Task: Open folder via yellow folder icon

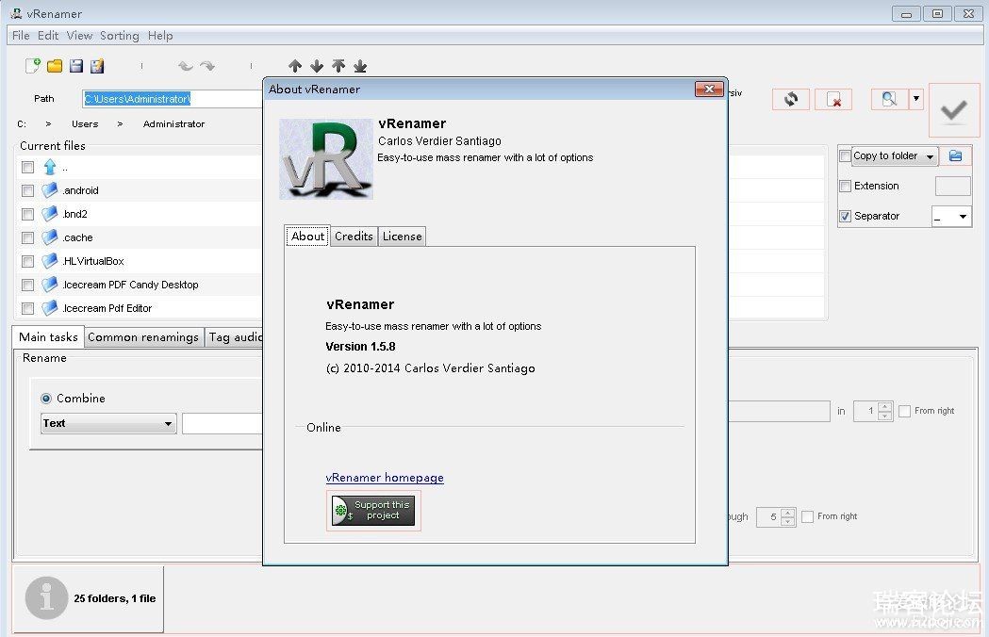Action: point(55,66)
